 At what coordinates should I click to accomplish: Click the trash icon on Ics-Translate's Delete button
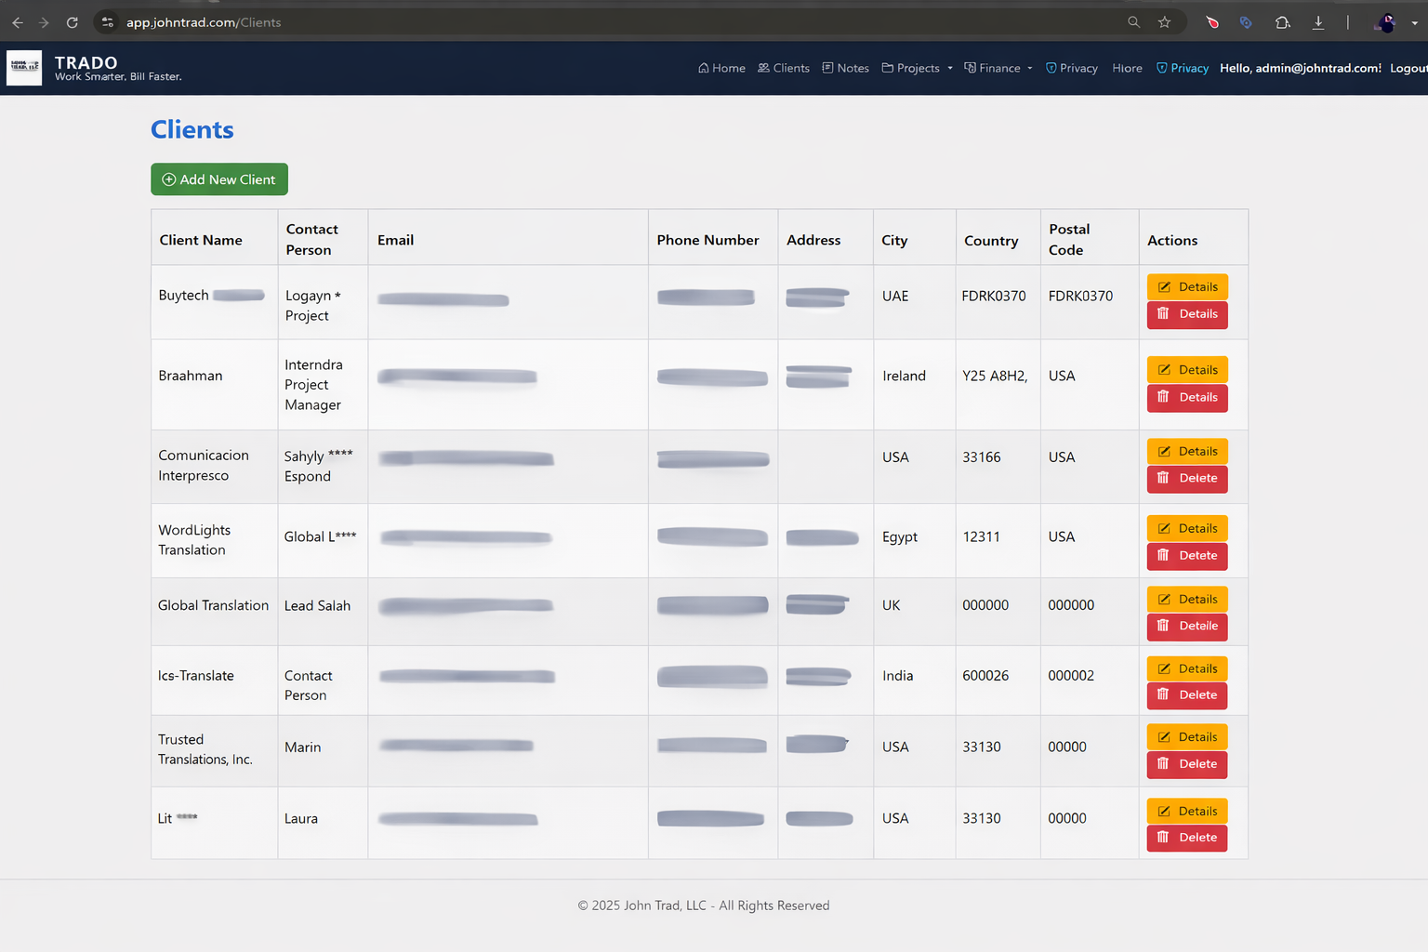coord(1164,694)
